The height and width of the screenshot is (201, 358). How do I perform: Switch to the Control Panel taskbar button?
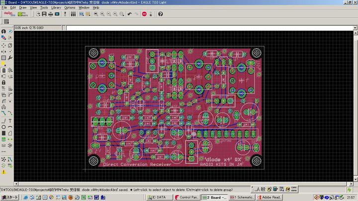[187, 198]
